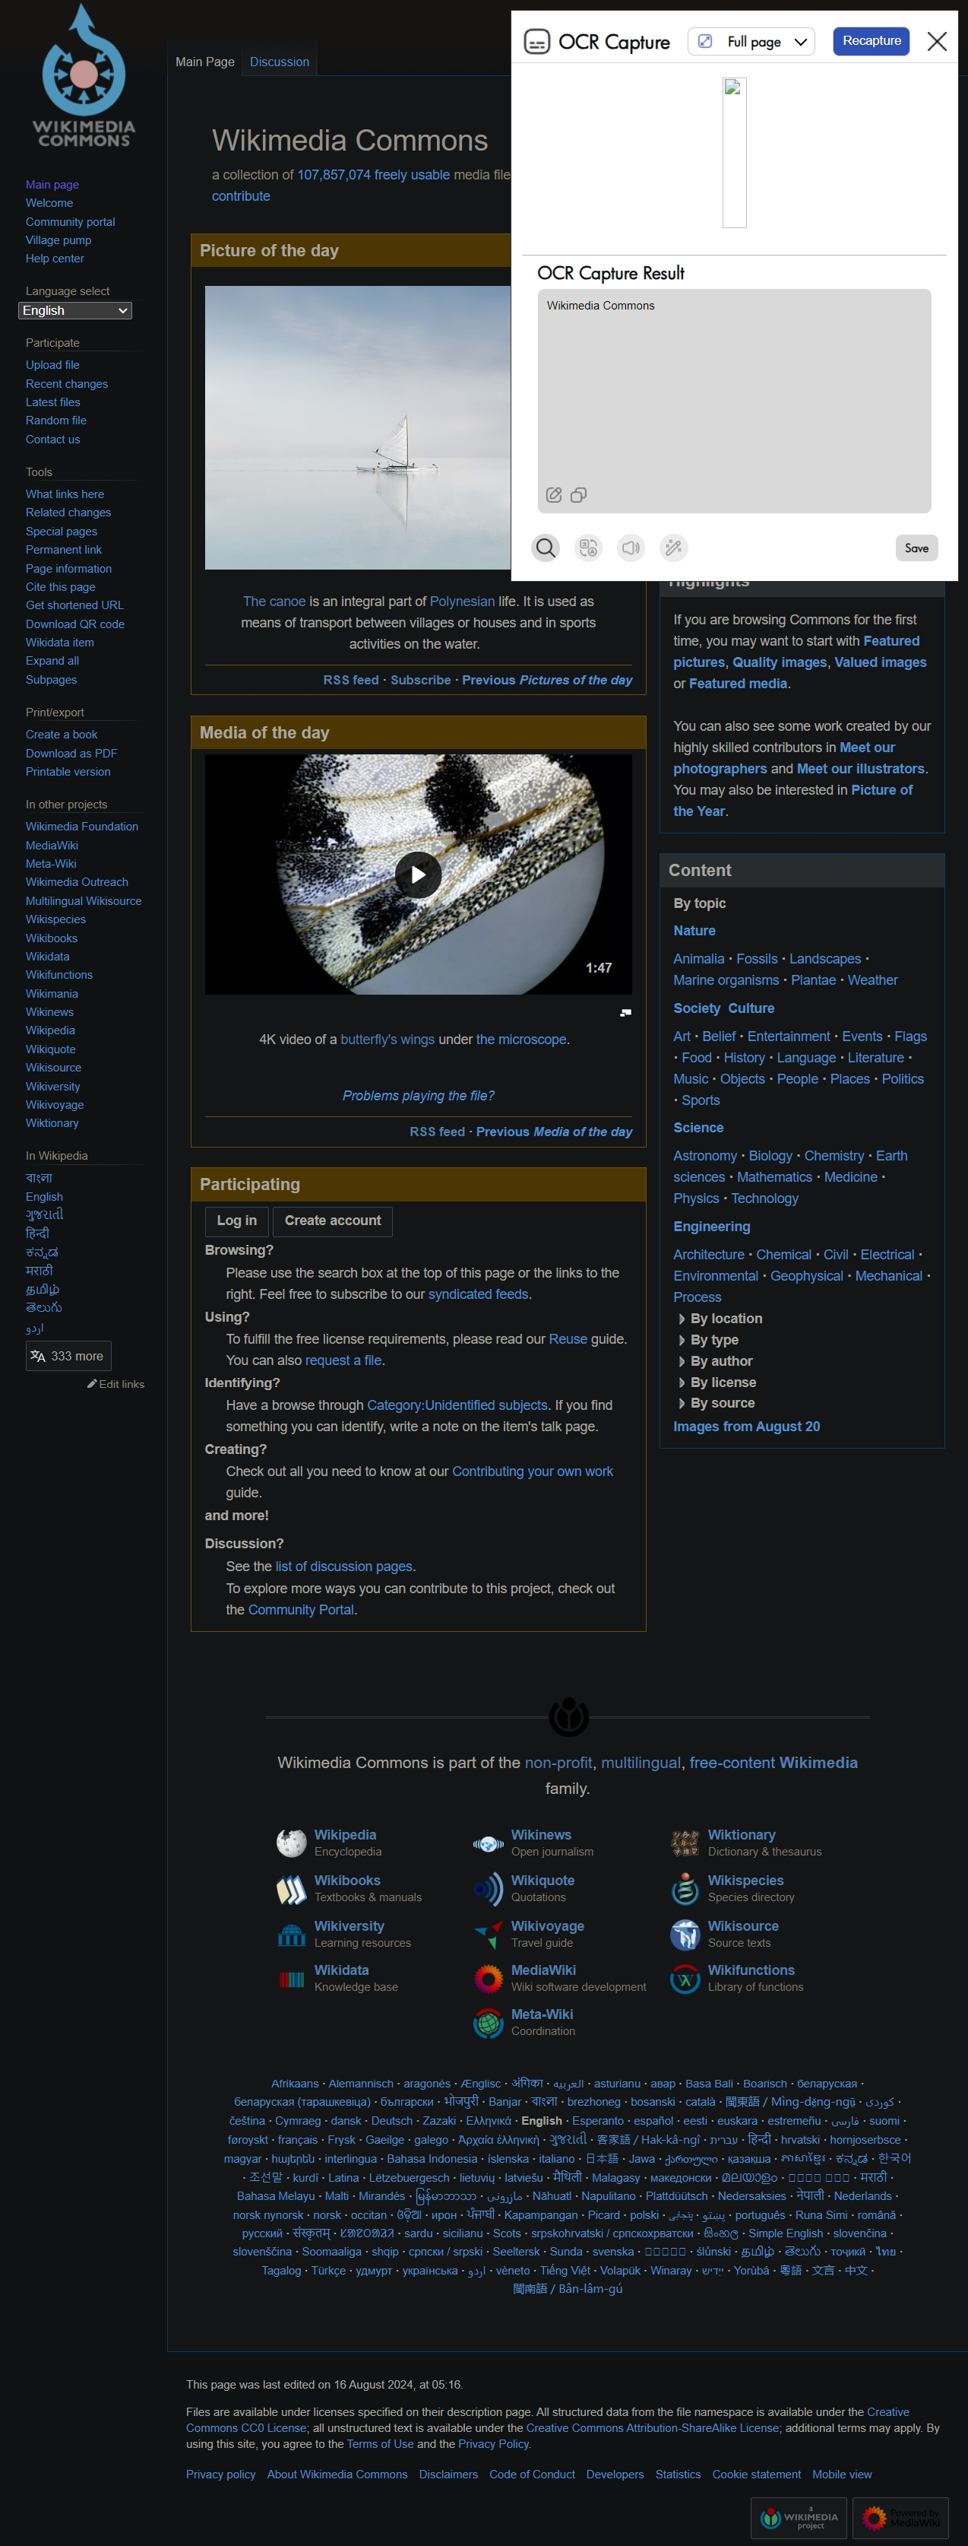This screenshot has width=968, height=2546.
Task: Click the Wikimedia project footer badge
Action: click(x=800, y=2519)
